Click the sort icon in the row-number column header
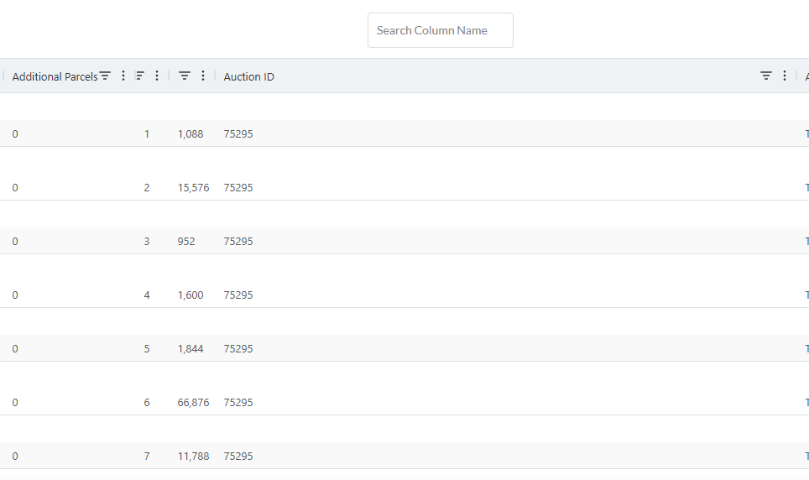The image size is (809, 480). click(x=140, y=76)
